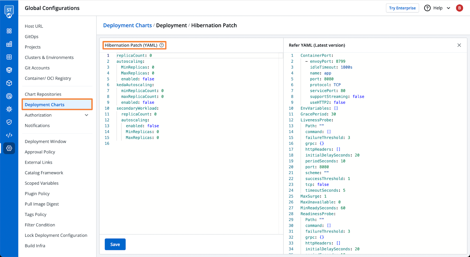470x257 pixels.
Task: Open the Application Groups icon in sidebar
Action: pyautogui.click(x=9, y=57)
